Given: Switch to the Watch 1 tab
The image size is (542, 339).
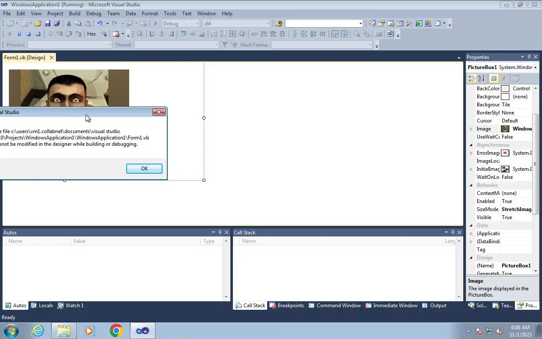Looking at the screenshot, I should 70,306.
